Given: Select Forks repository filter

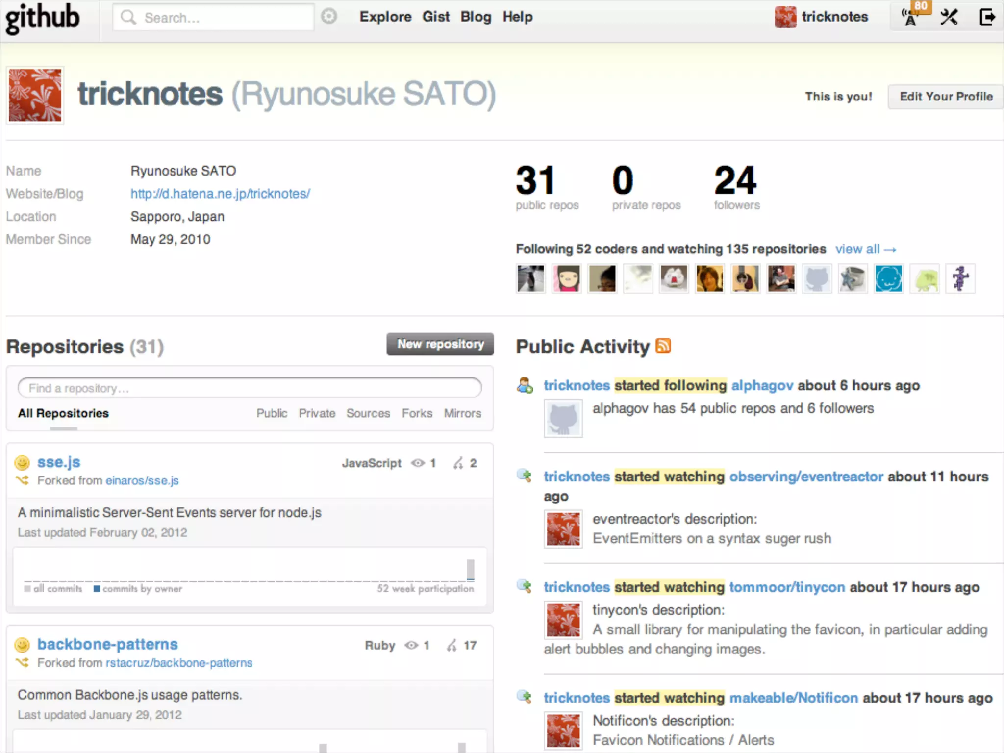Looking at the screenshot, I should pyautogui.click(x=417, y=413).
